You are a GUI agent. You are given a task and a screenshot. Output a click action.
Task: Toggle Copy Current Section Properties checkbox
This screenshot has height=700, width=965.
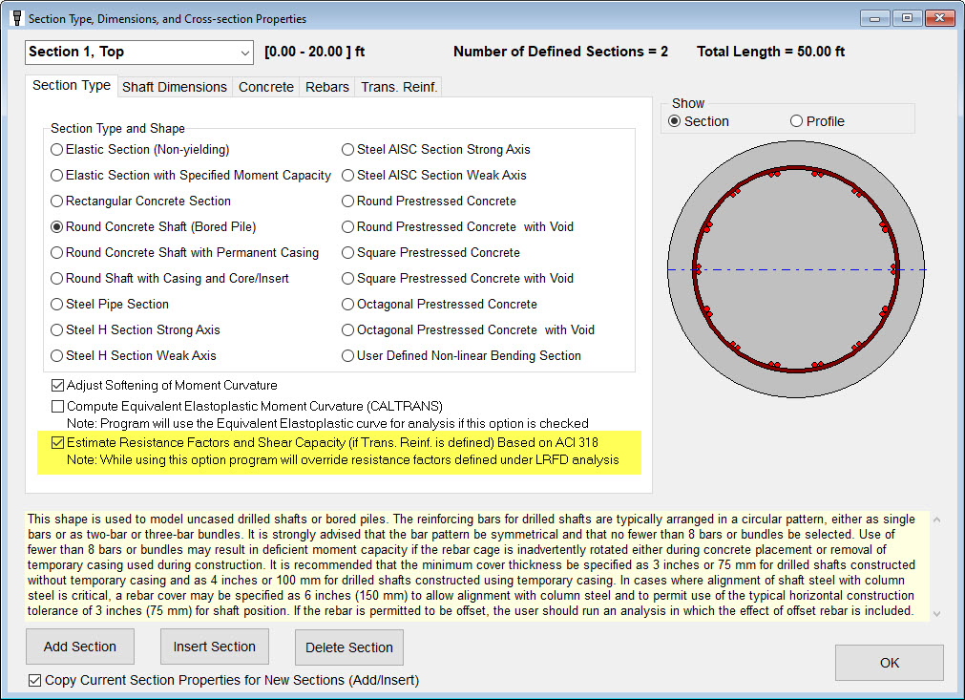pyautogui.click(x=35, y=681)
